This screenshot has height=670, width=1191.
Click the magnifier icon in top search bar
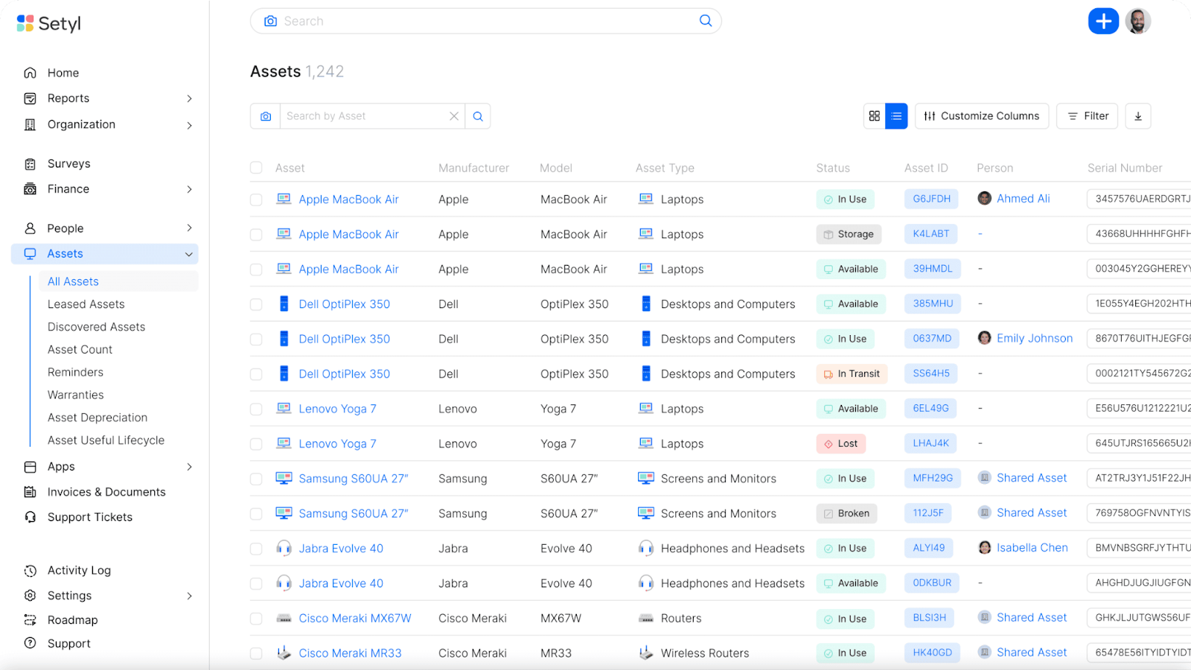[706, 21]
